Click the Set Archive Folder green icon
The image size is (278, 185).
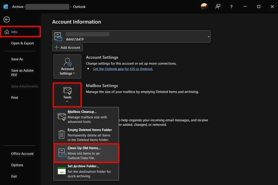(62, 171)
